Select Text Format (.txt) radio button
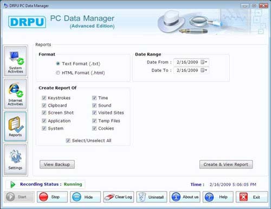The height and width of the screenshot is (209, 271). [x=58, y=64]
